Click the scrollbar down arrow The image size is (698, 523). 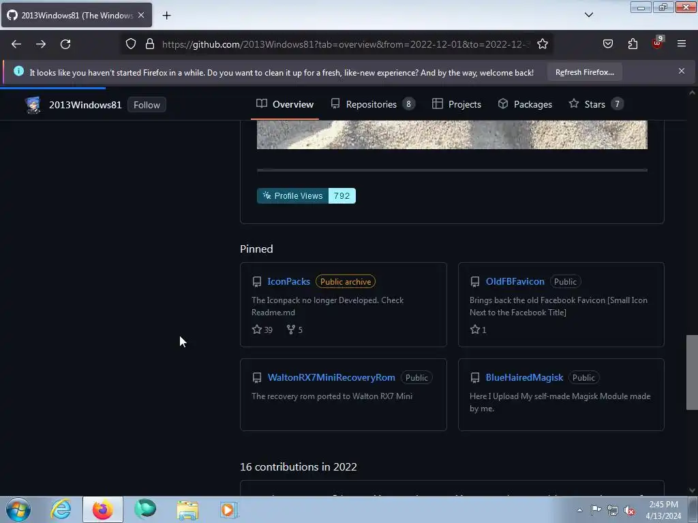(692, 490)
